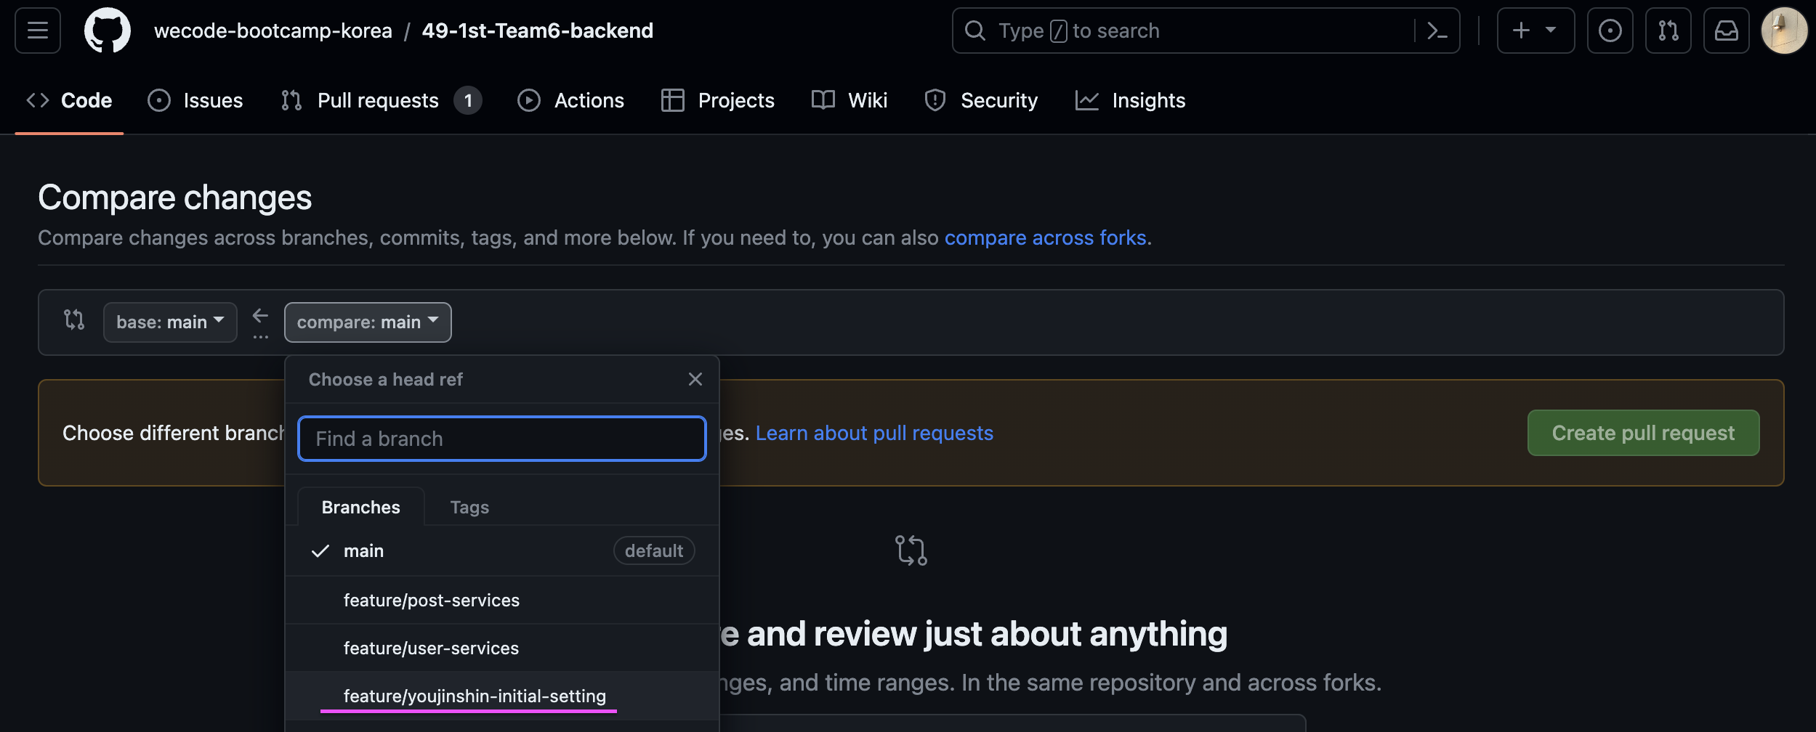
Task: Open the Pull requests tab
Action: click(381, 100)
